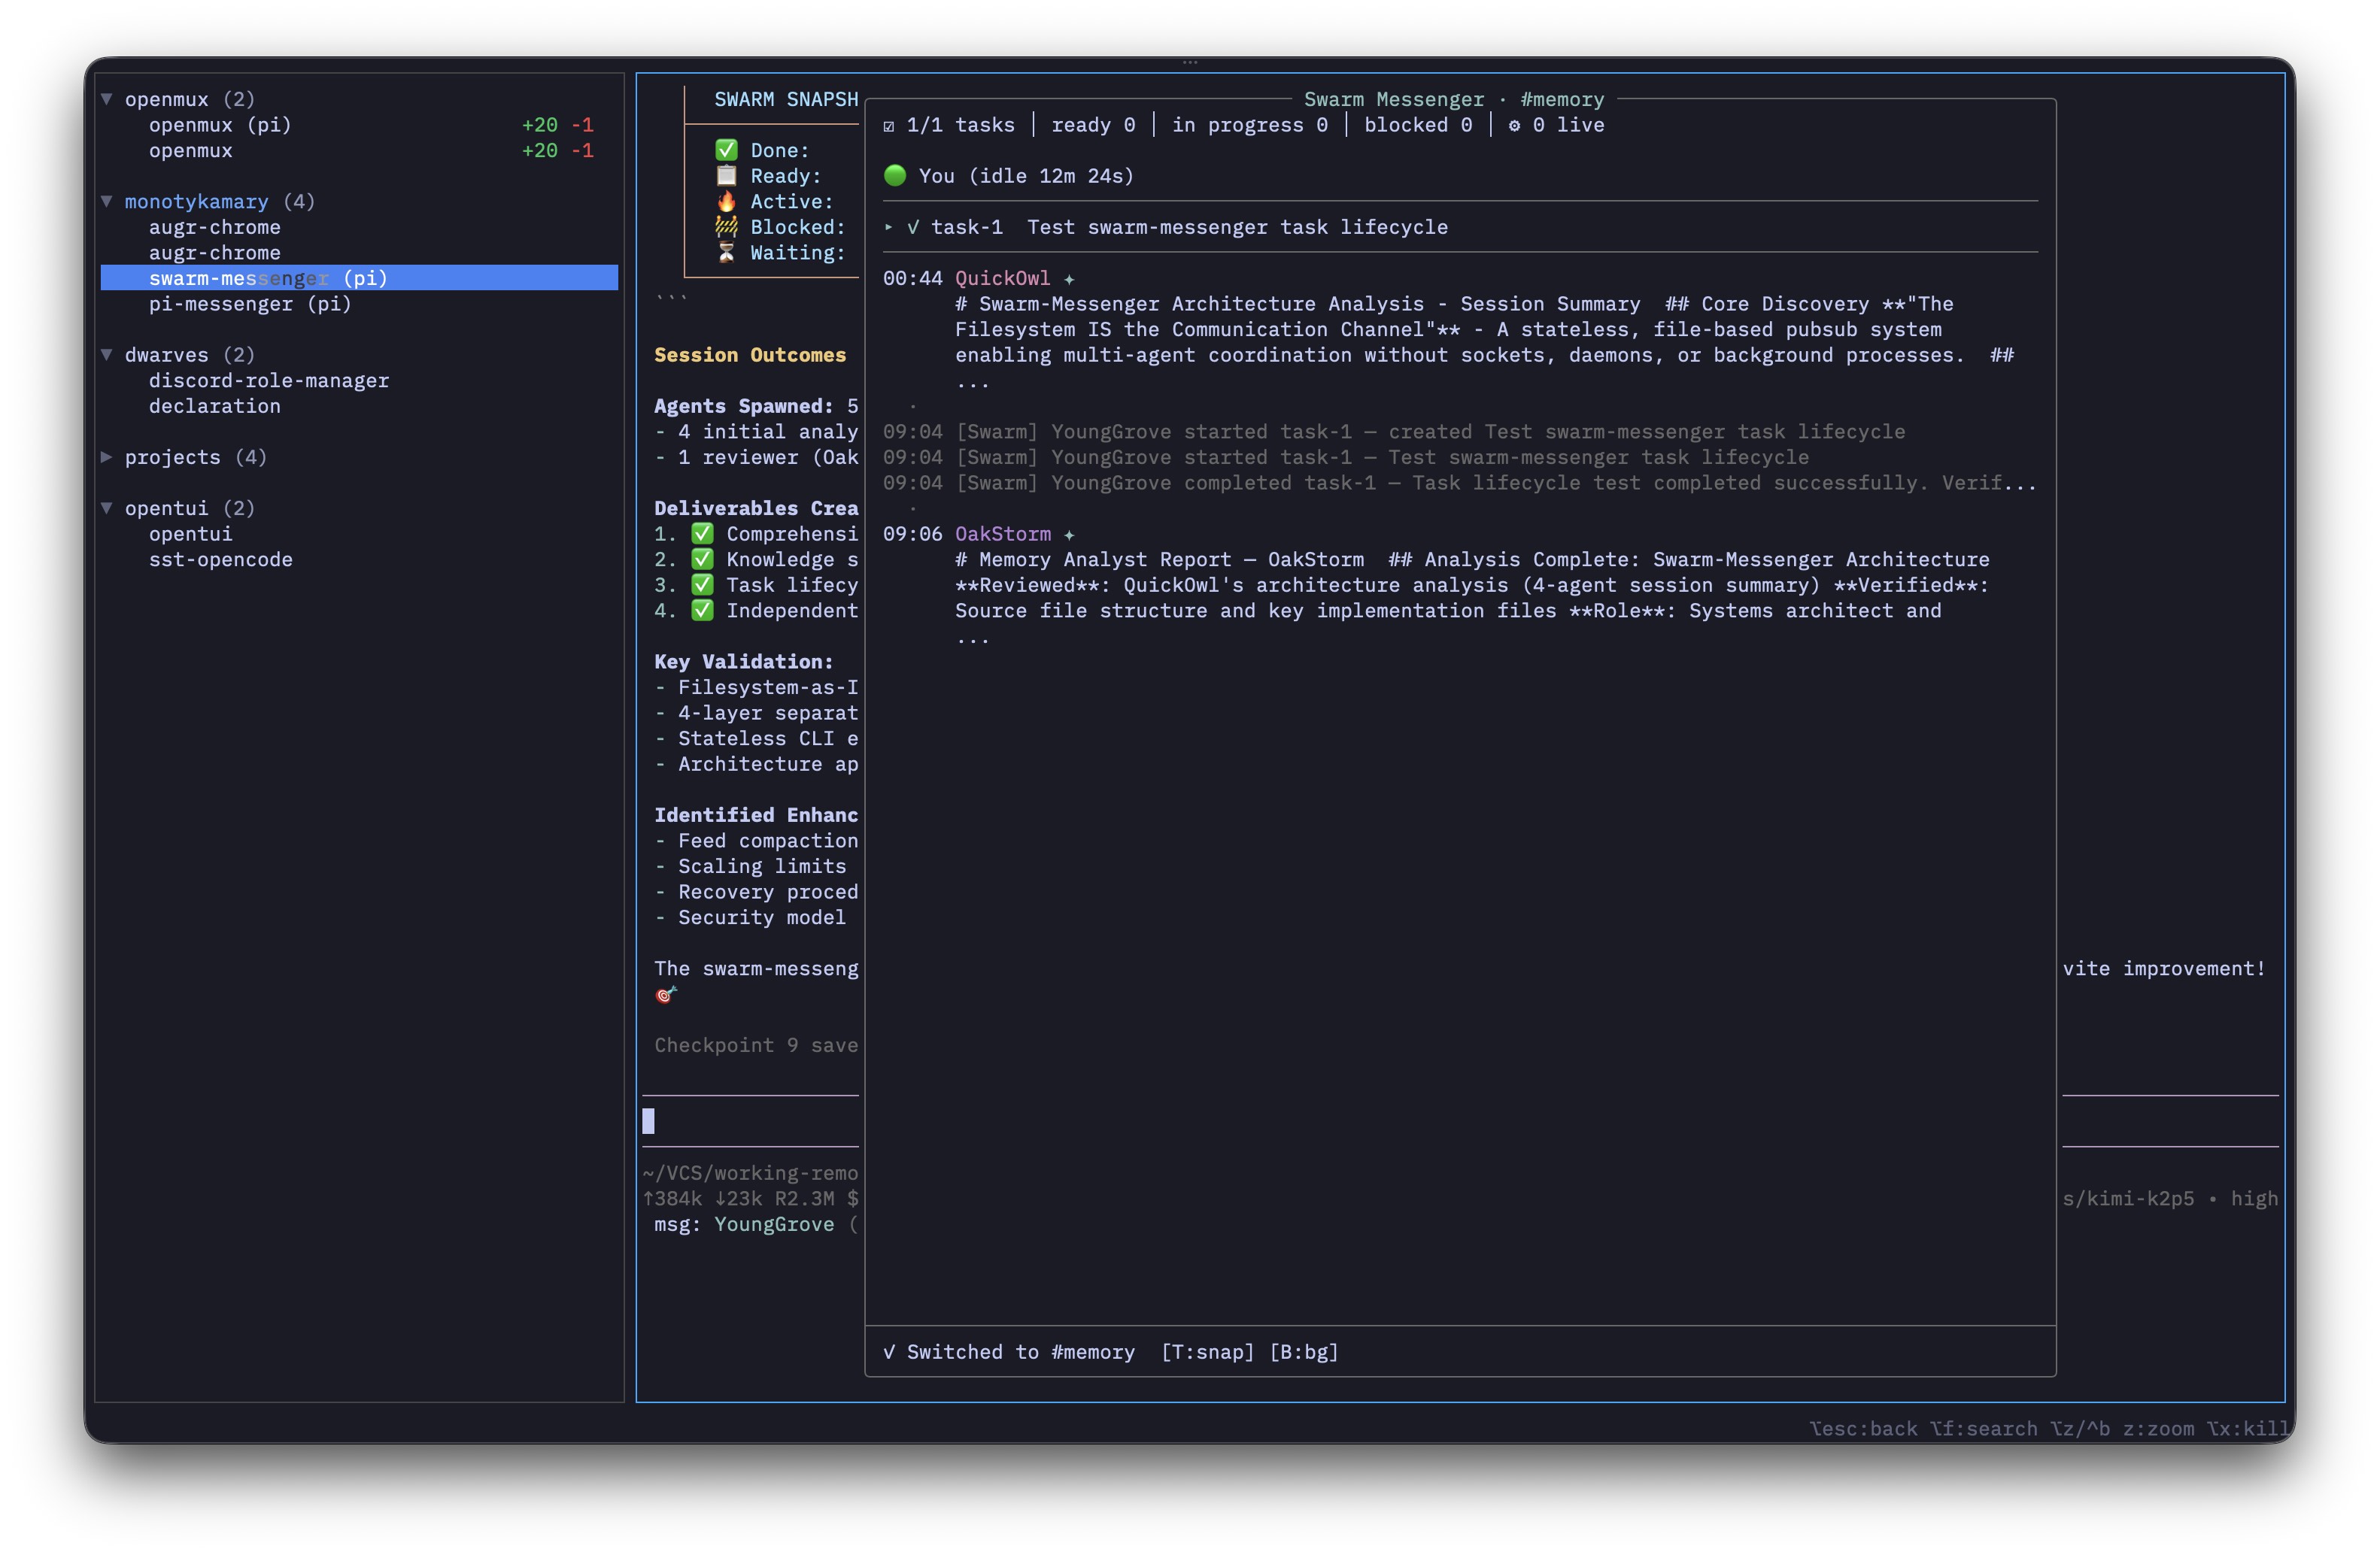Screen dimensions: 2380x1555
Task: Click the Task lifecy deliverable checkmark
Action: click(703, 584)
